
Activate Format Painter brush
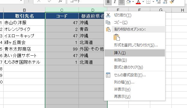tap(172, 2)
